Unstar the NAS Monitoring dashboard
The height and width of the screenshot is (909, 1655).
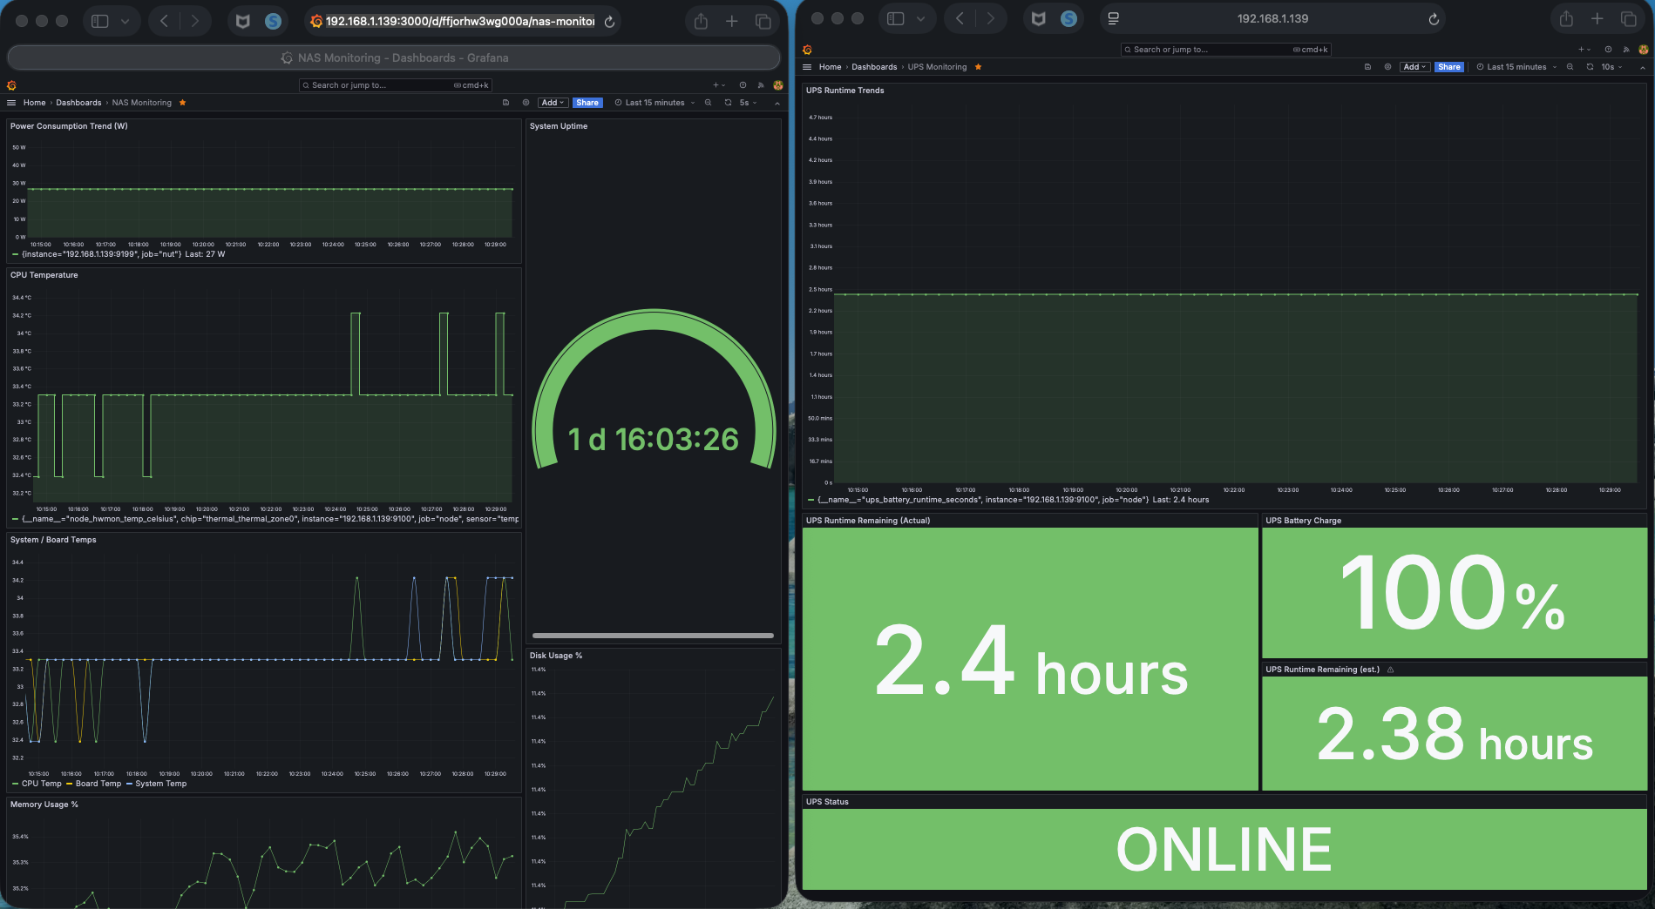point(182,103)
